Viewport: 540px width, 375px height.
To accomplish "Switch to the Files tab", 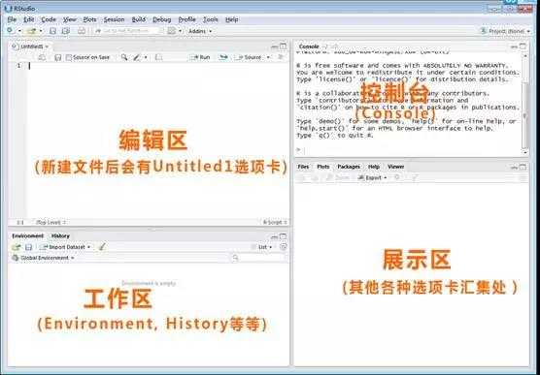I will coord(303,167).
